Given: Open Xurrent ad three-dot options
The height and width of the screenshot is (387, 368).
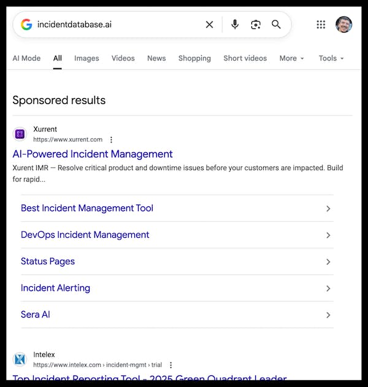Looking at the screenshot, I should pyautogui.click(x=111, y=139).
